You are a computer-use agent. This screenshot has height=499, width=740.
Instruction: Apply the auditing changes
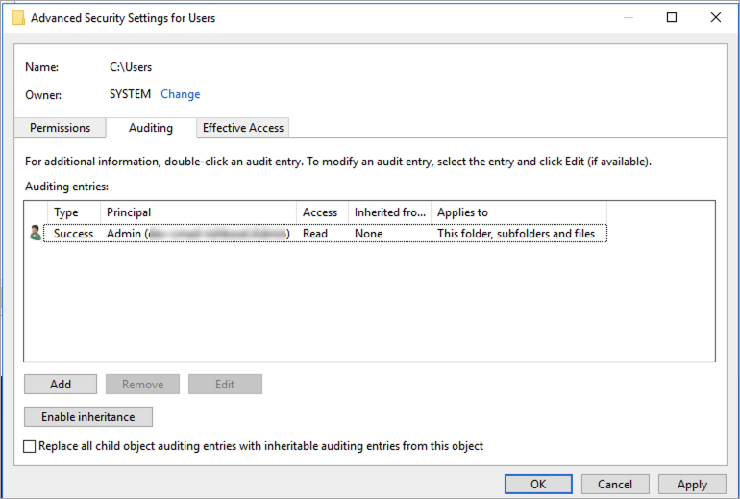(692, 485)
